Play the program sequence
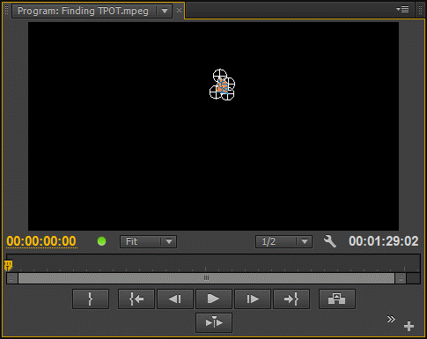 [214, 298]
